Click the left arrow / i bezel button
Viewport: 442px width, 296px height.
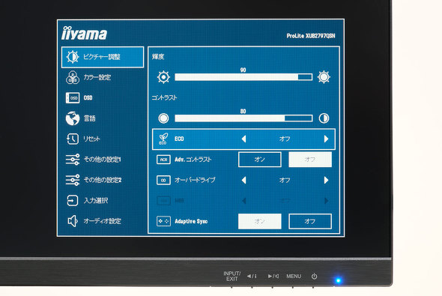coord(252,277)
